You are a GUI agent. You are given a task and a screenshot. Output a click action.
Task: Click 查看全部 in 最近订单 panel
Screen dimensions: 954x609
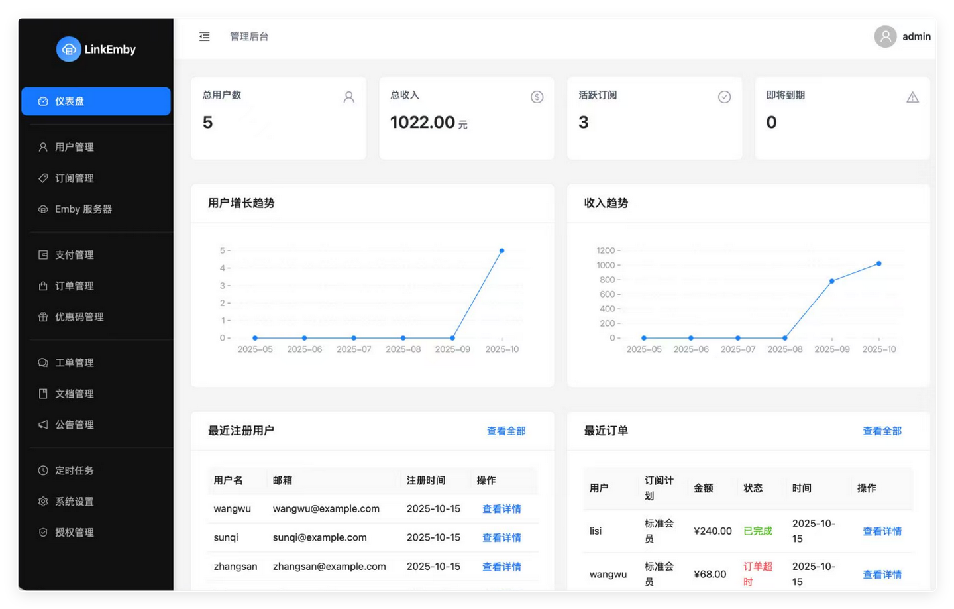tap(882, 431)
